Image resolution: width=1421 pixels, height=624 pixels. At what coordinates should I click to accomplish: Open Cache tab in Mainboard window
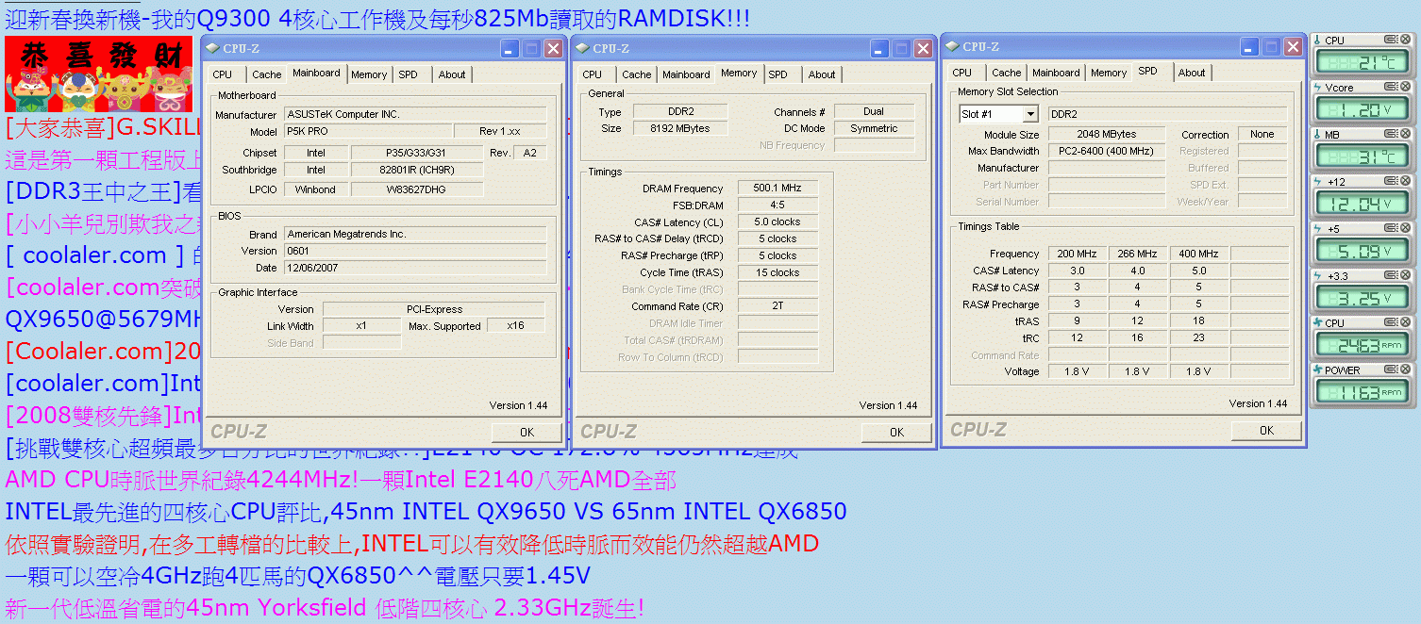pyautogui.click(x=267, y=74)
